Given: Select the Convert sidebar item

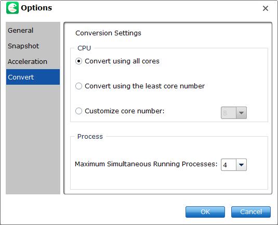Looking at the screenshot, I should [33, 77].
